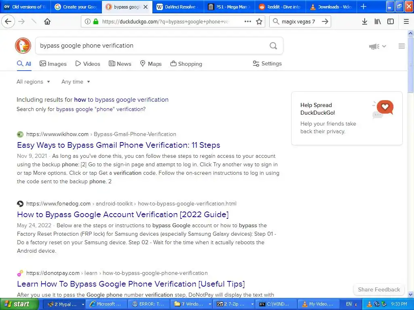Open Learn How To Bypass Google Phone result
This screenshot has width=414, height=310.
pos(131,284)
